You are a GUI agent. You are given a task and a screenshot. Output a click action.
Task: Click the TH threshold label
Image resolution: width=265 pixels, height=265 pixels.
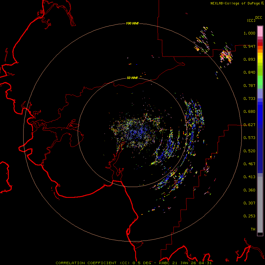[253, 229]
